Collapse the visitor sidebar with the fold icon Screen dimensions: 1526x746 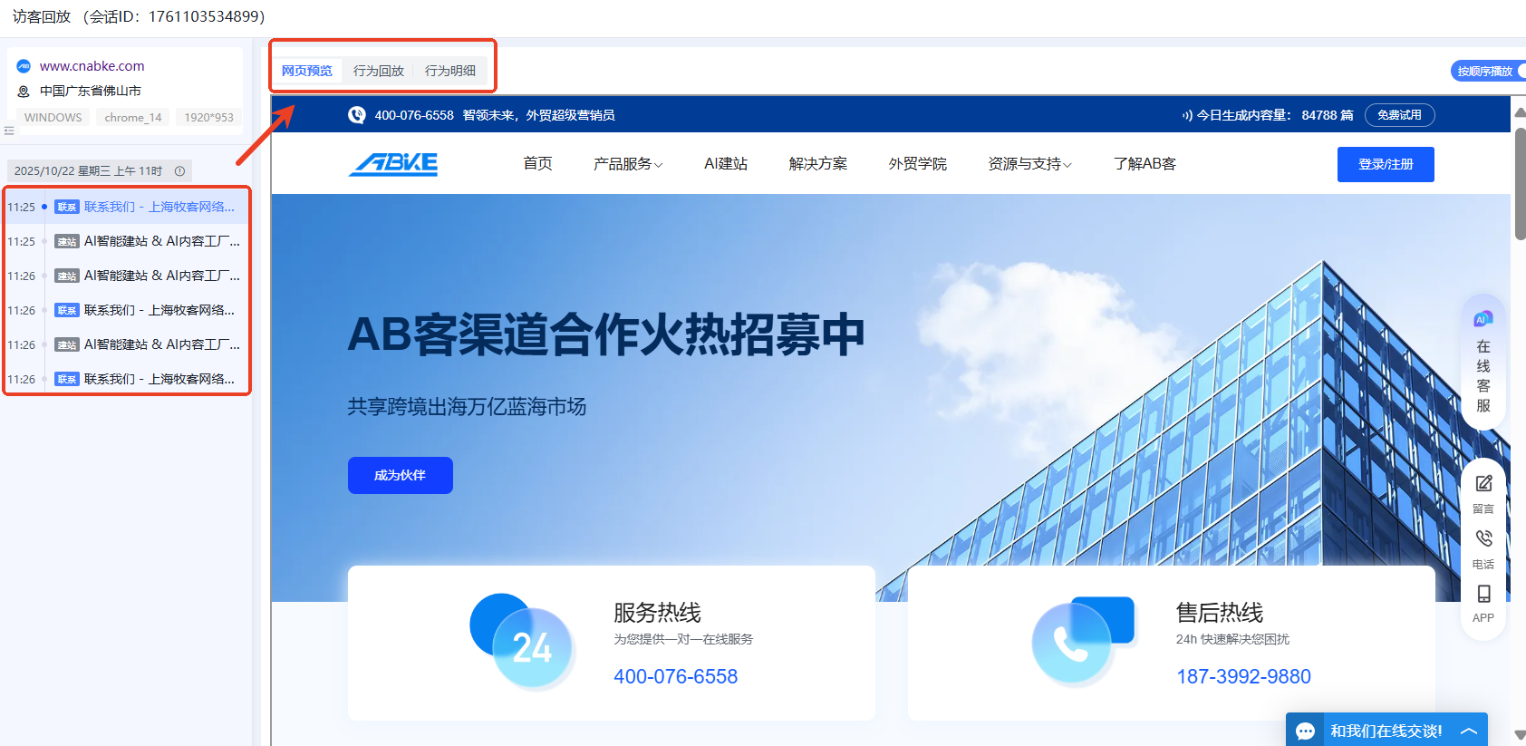coord(9,131)
